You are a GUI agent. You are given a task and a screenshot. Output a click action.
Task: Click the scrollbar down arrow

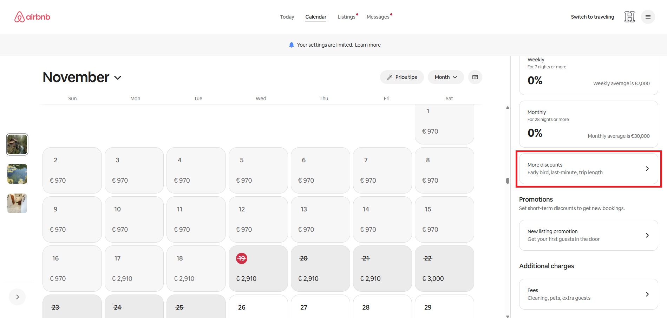pos(508,316)
